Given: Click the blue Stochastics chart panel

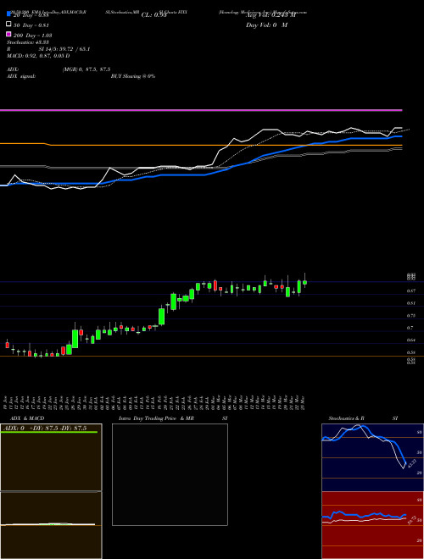Looking at the screenshot, I should (372, 457).
